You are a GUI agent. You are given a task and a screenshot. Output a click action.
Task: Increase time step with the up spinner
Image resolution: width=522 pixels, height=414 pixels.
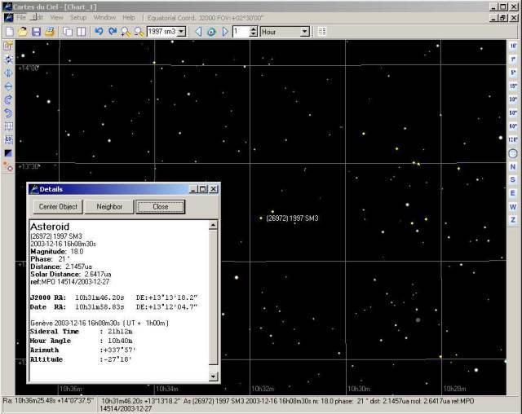click(x=254, y=29)
